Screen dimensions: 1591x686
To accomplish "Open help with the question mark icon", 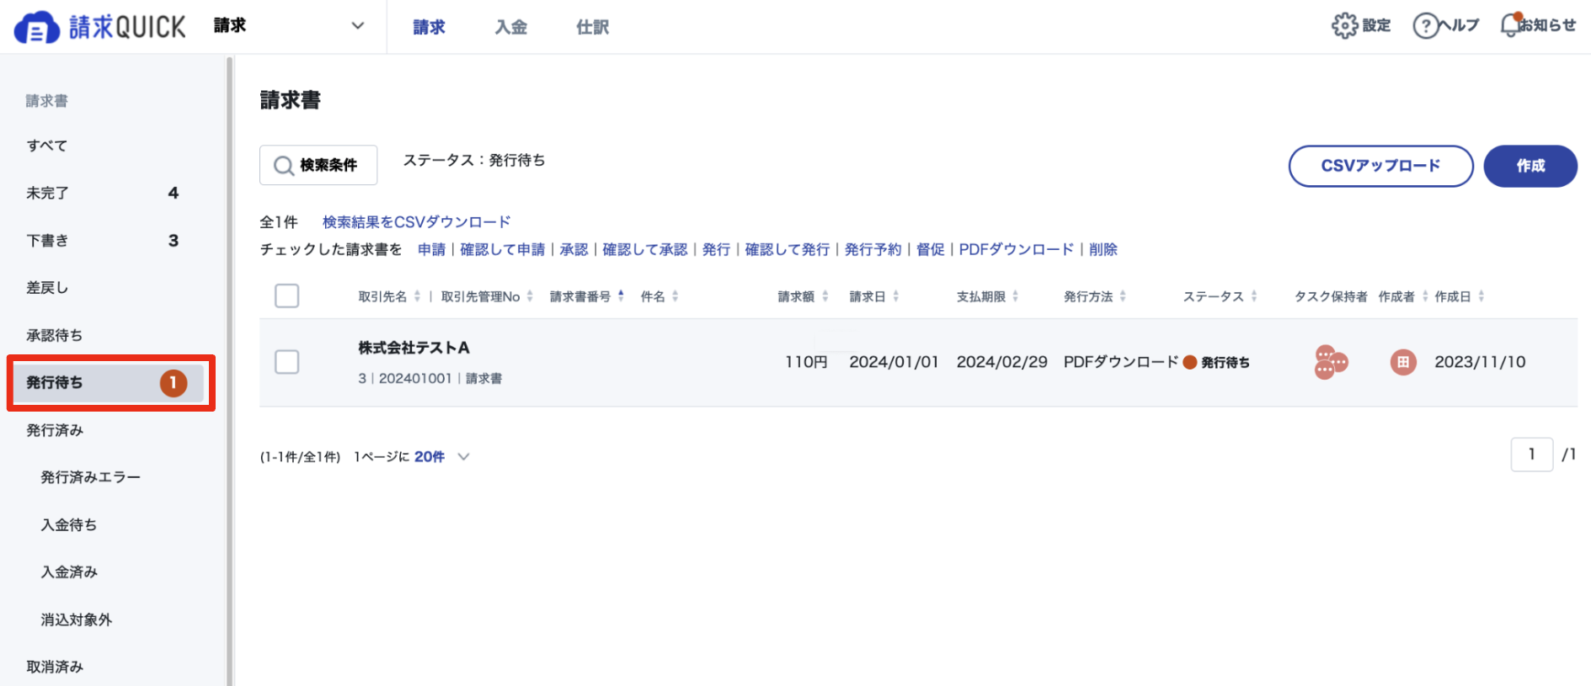I will 1425,26.
